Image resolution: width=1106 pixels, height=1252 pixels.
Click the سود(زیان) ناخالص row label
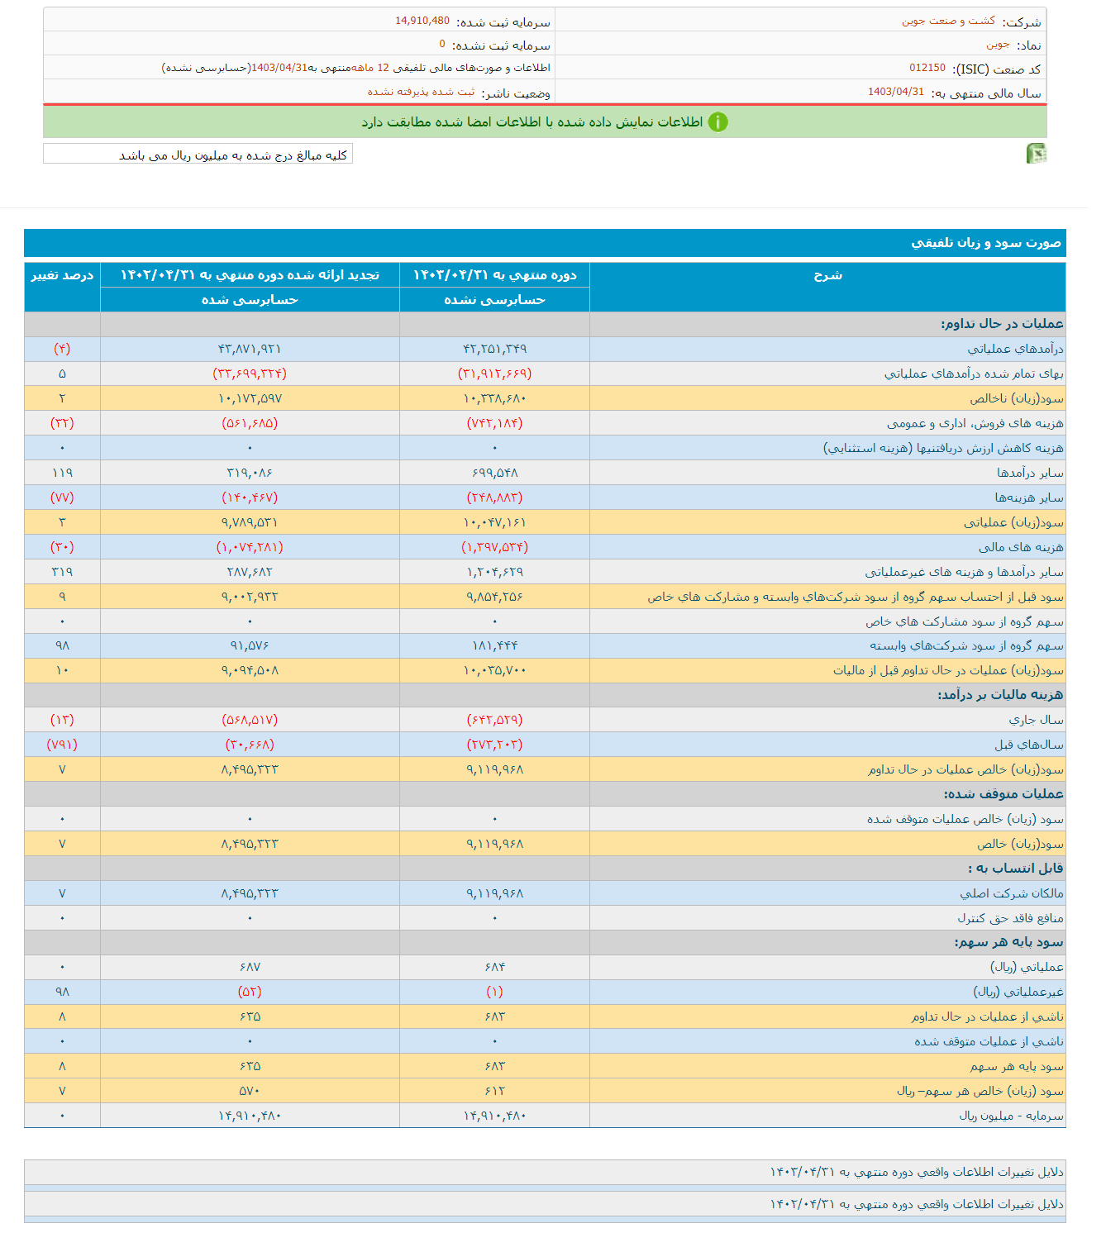pos(1016,398)
